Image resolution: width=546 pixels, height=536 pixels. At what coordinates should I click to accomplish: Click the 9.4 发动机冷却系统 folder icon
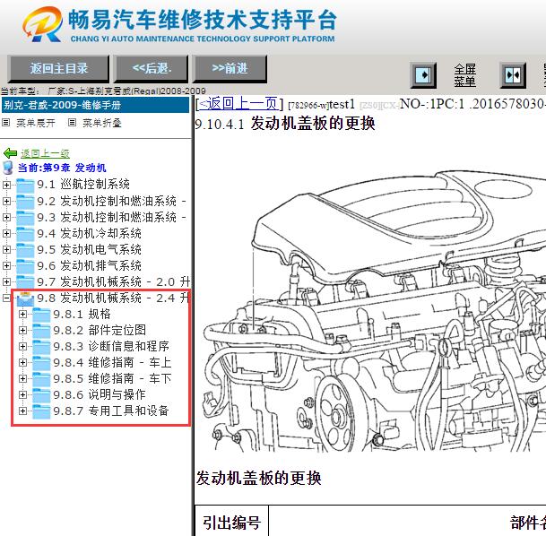[25, 233]
